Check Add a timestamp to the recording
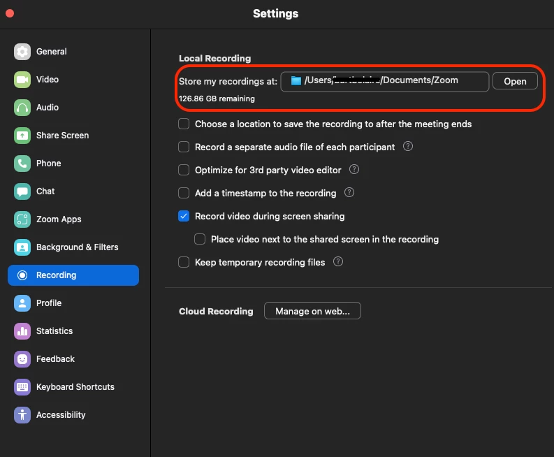Image resolution: width=554 pixels, height=457 pixels. [x=184, y=193]
